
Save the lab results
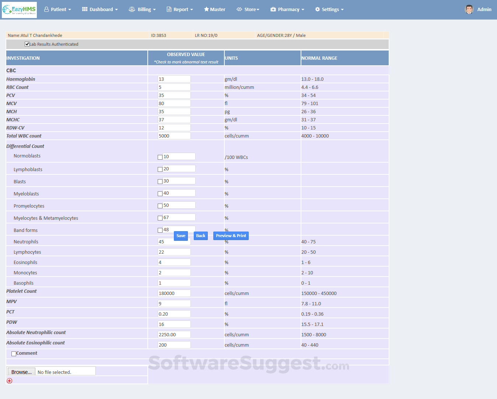click(x=181, y=236)
